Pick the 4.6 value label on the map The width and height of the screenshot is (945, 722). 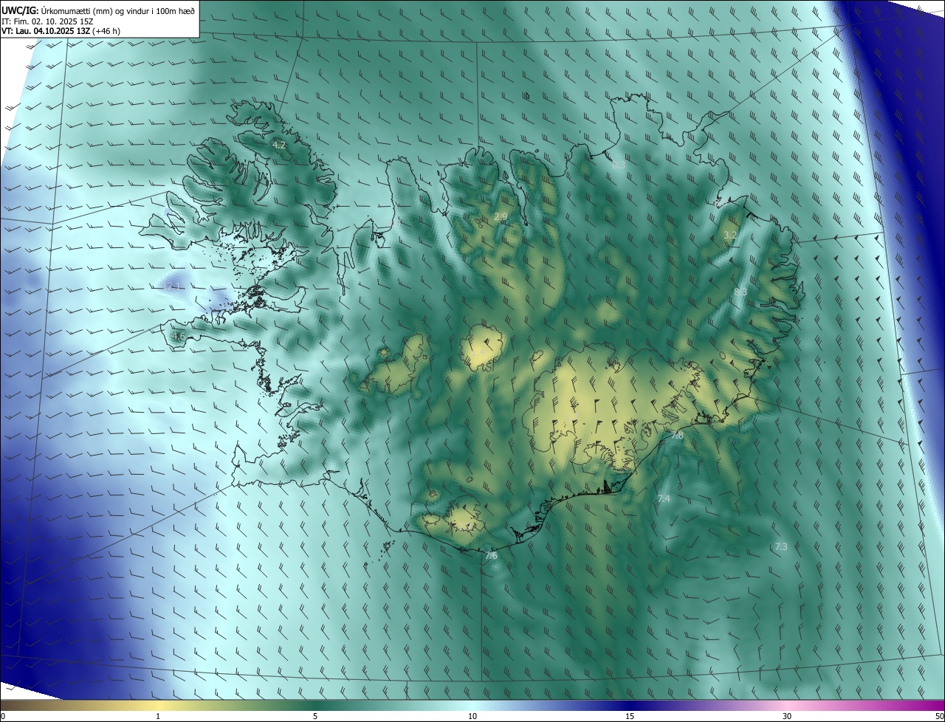[178, 337]
